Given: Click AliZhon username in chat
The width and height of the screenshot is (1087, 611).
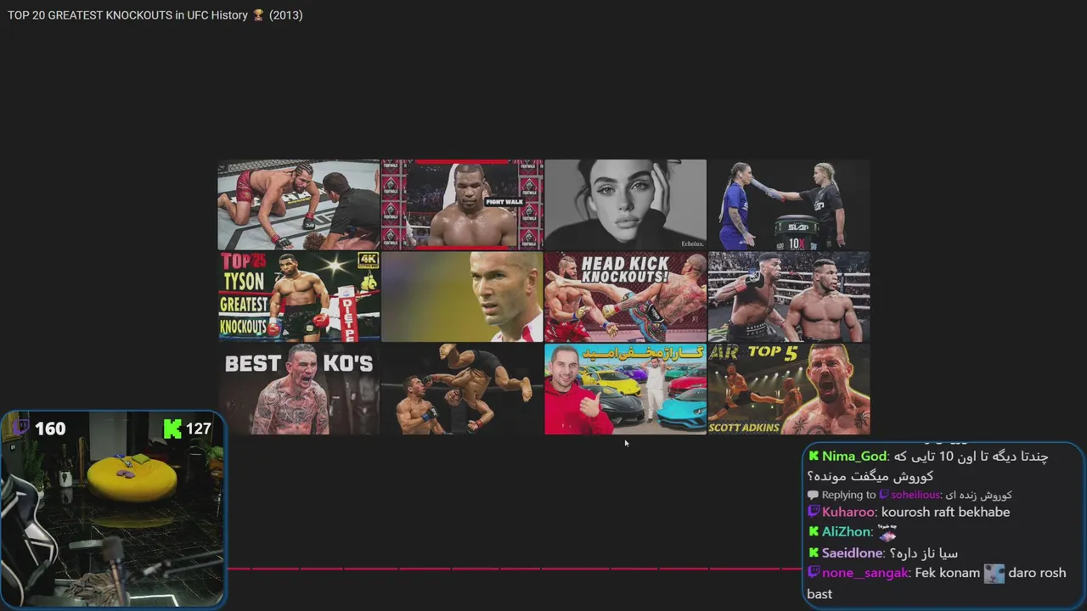Looking at the screenshot, I should [846, 532].
